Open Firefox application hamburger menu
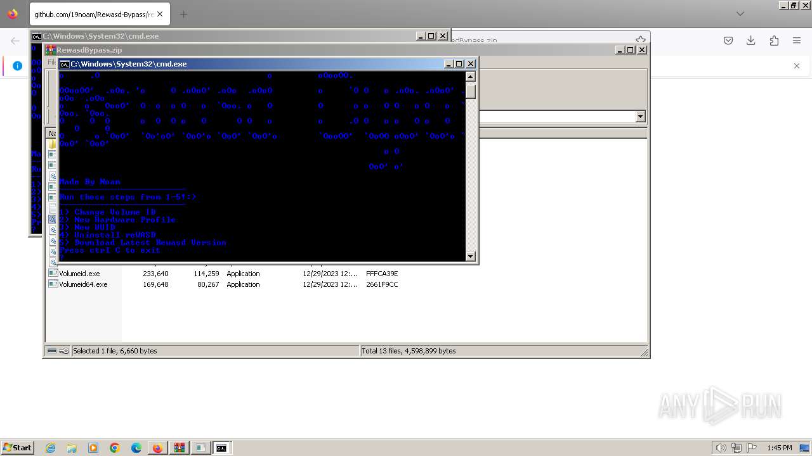812x456 pixels. (x=797, y=41)
